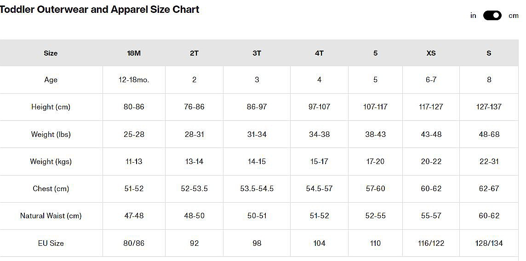This screenshot has width=526, height=261.
Task: Select the 'cm' unit label
Action: pos(513,16)
